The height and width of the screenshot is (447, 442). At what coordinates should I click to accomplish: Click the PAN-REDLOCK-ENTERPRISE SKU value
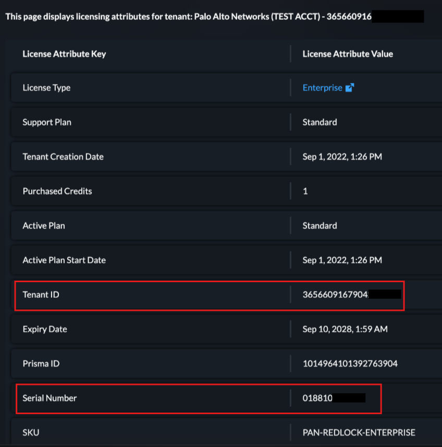(x=359, y=432)
